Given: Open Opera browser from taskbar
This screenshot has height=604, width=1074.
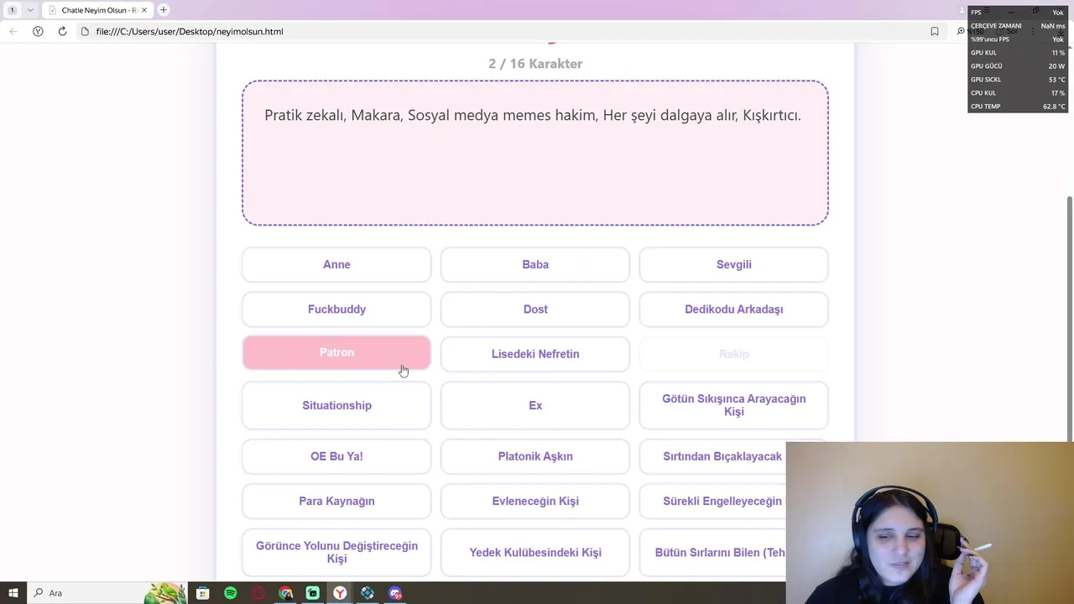Looking at the screenshot, I should [x=258, y=593].
